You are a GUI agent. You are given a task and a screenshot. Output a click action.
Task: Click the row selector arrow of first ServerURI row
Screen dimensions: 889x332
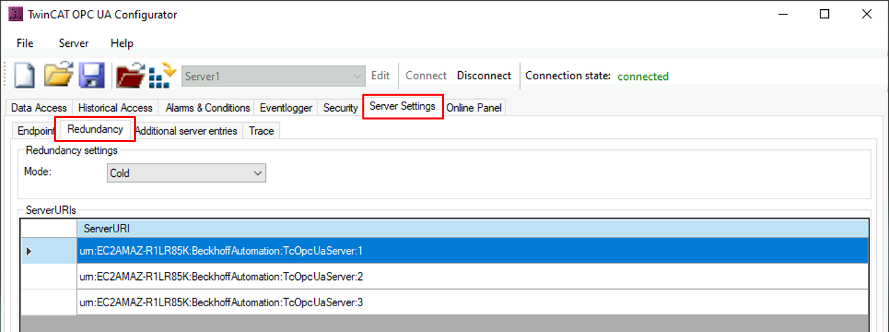(x=49, y=251)
